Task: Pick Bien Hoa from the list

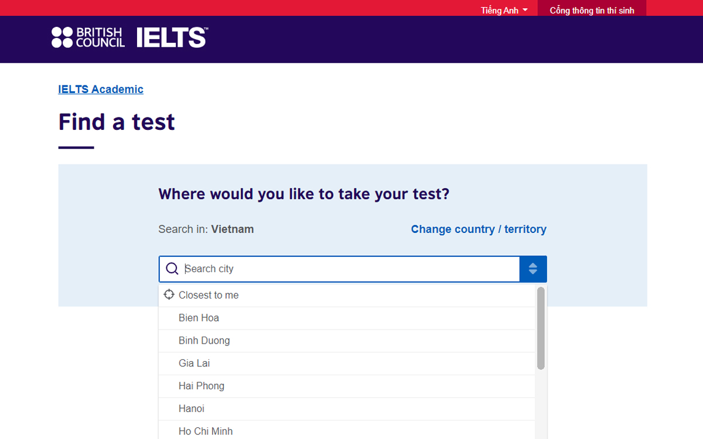Action: (199, 317)
